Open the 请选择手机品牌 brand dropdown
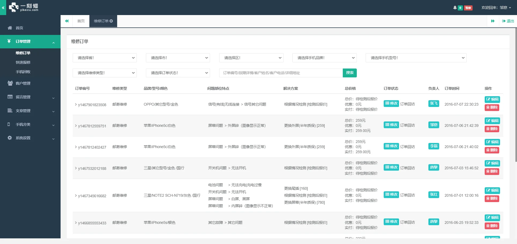The height and width of the screenshot is (244, 517). tap(324, 58)
